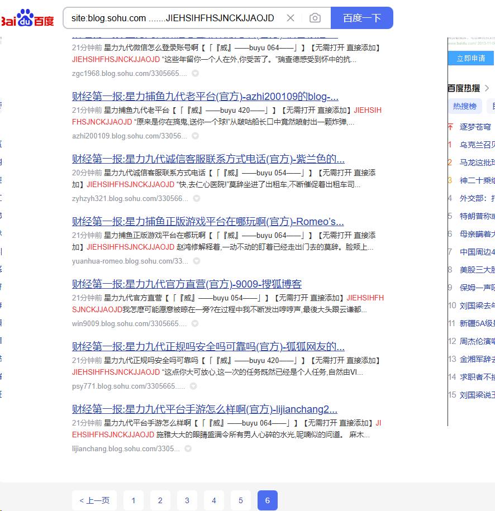The image size is (495, 511).
Task: Open result 星力捕鱼九代老平台 azhi200109的blog
Action: click(x=205, y=97)
